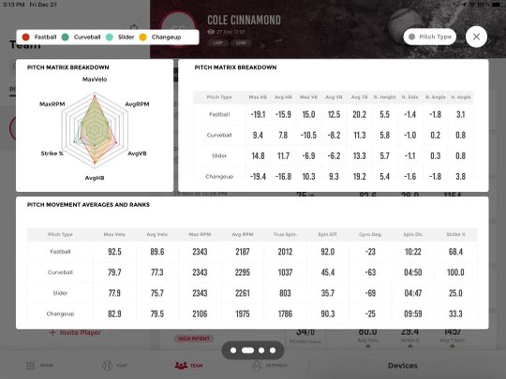Viewport: 506px width, 379px height.
Task: Click the Pitch Matrix radar chart
Action: click(x=95, y=130)
